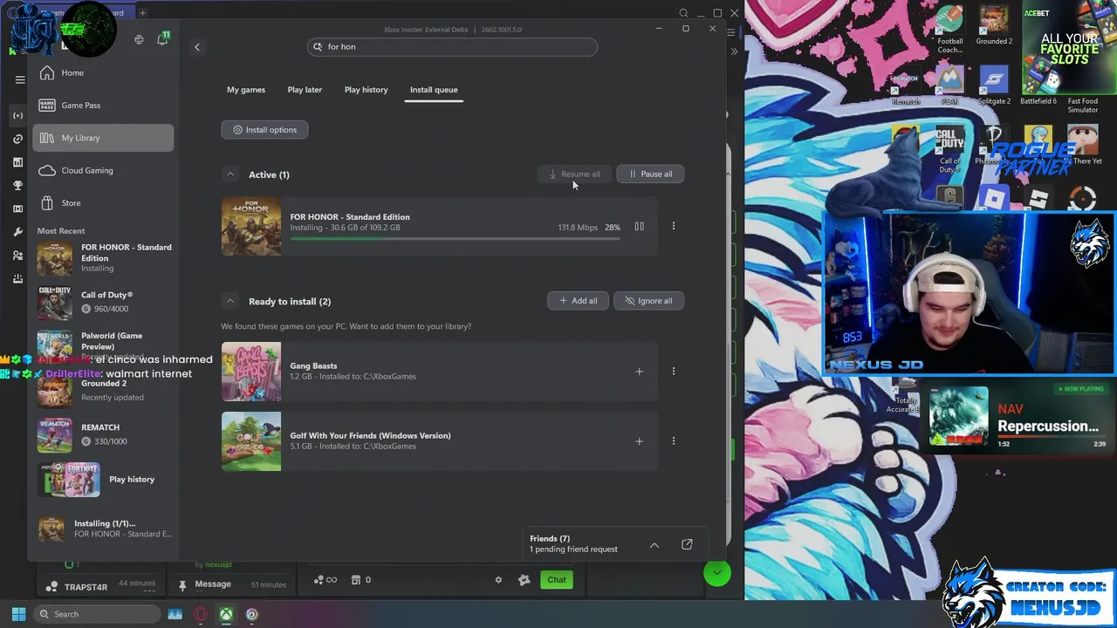Collapse the Active (1) section

coord(230,174)
